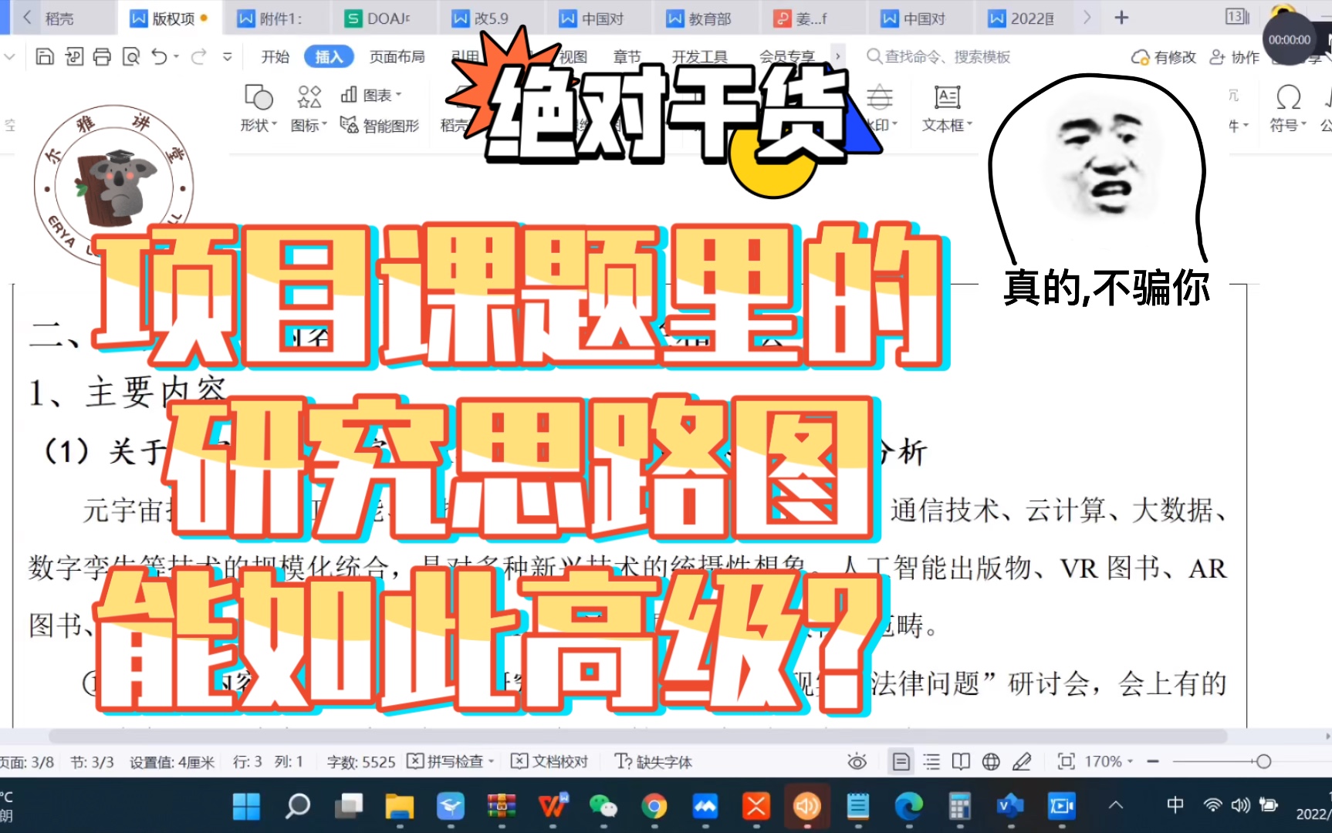This screenshot has height=833, width=1332.
Task: Insert a 智能图形 smart graphic
Action: [x=380, y=125]
